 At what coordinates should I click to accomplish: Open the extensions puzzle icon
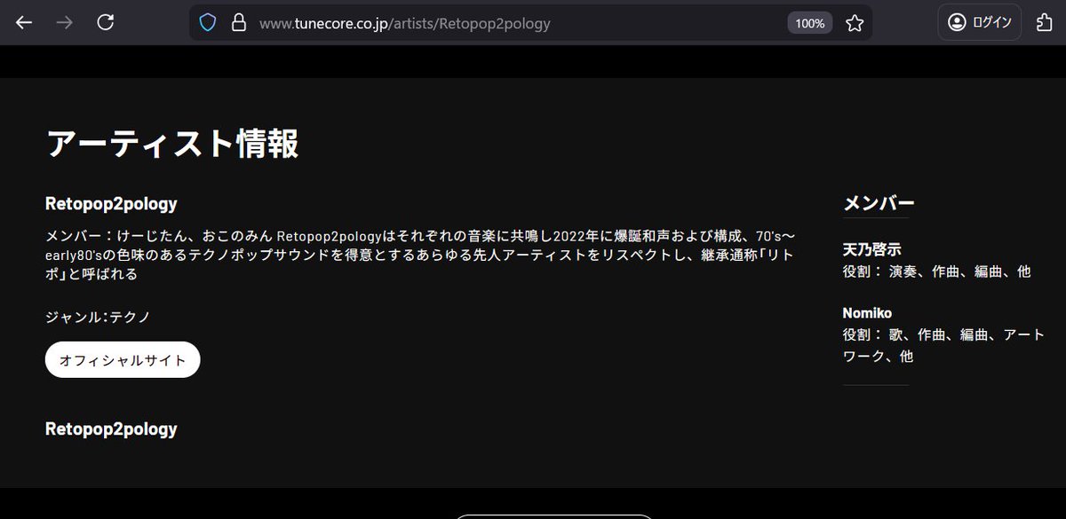click(x=1045, y=23)
